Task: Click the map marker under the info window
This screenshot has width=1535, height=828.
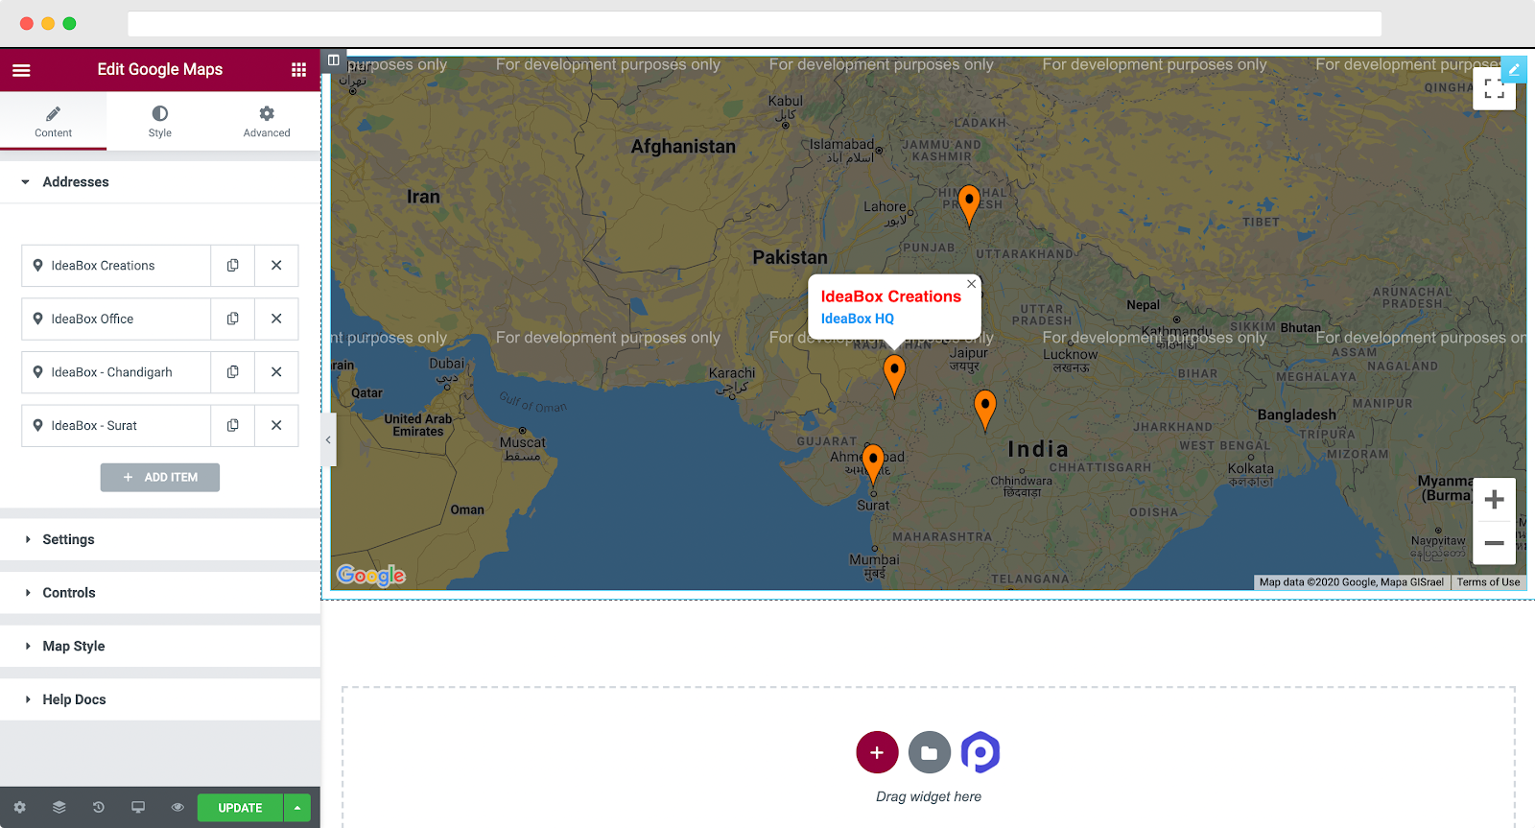Action: [894, 375]
